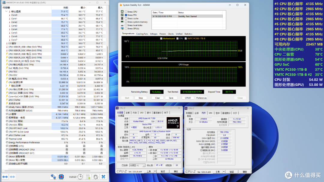Viewport: 324px width, 182px height.
Task: Expand the 核心功率 row in HWiNFO
Action: click(x=6, y=86)
